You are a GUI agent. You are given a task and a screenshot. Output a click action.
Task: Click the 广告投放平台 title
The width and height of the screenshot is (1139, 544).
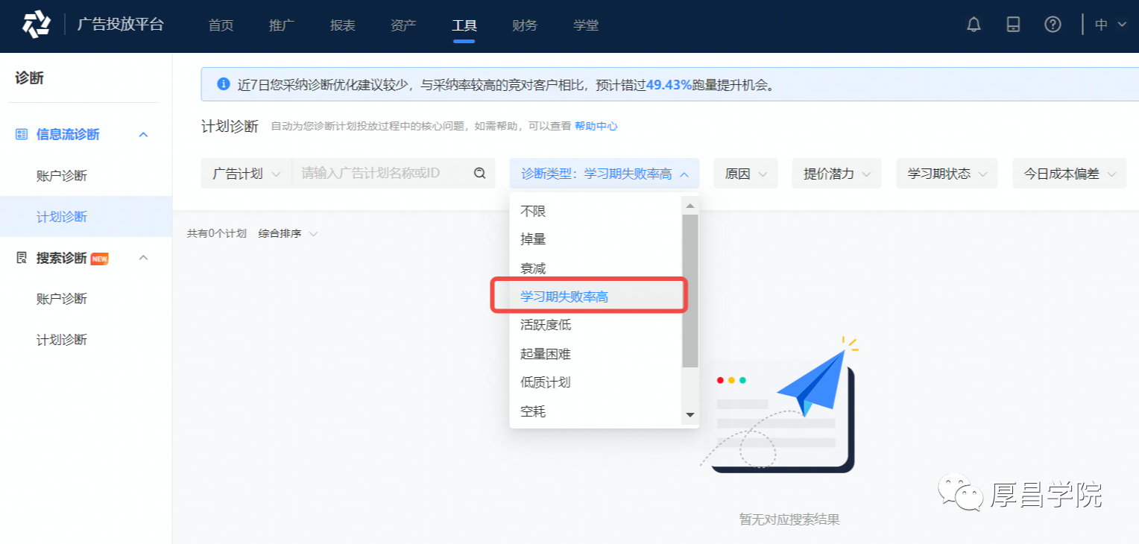[x=121, y=25]
